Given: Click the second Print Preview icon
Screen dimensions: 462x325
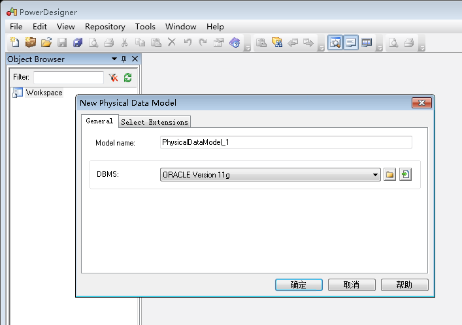Looking at the screenshot, I should 393,42.
